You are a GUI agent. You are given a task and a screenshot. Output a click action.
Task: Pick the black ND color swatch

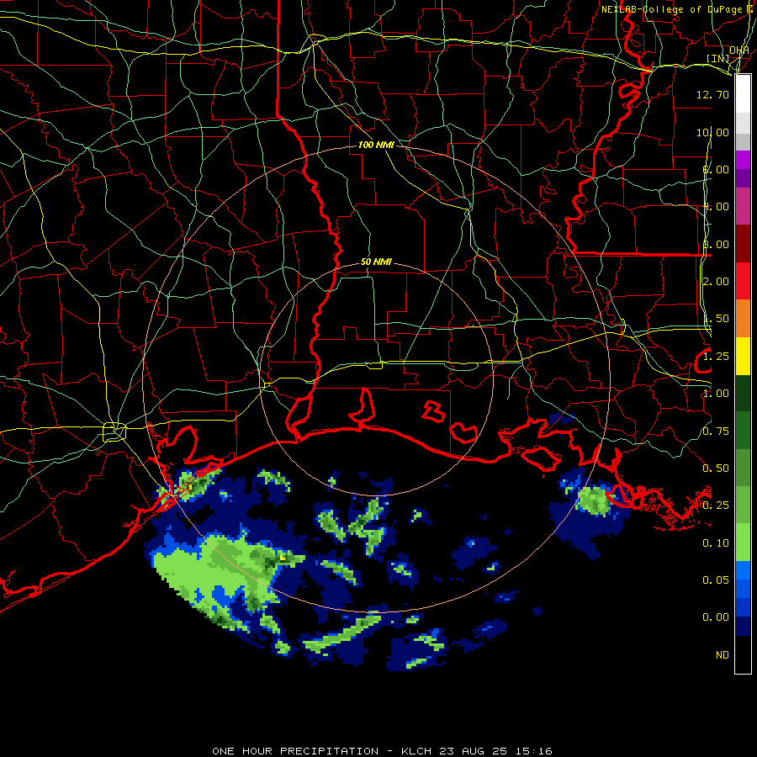click(743, 654)
